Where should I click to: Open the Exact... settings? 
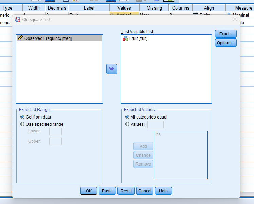tap(225, 34)
